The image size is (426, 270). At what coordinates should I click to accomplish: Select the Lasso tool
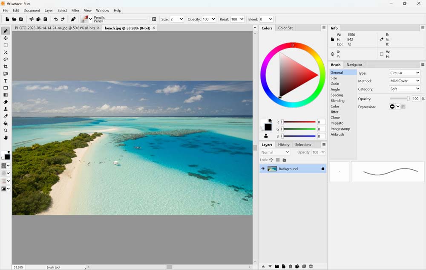6,59
